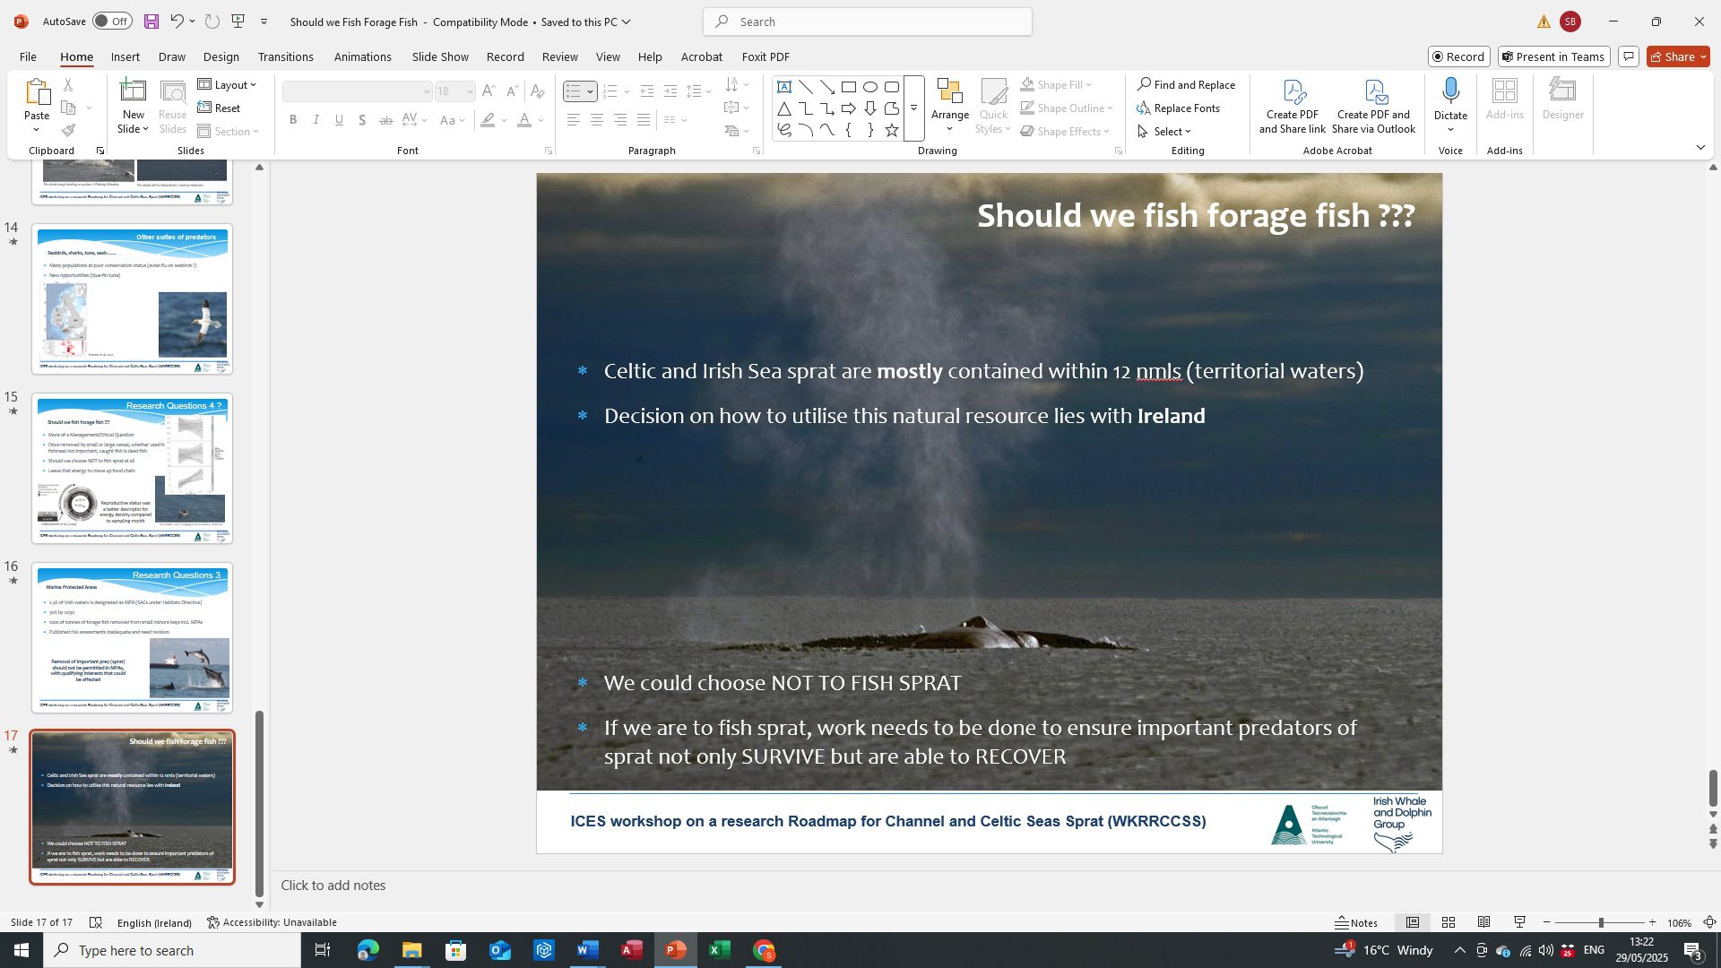This screenshot has height=968, width=1721.
Task: Switch to Slide Sorter view icon
Action: point(1449,922)
